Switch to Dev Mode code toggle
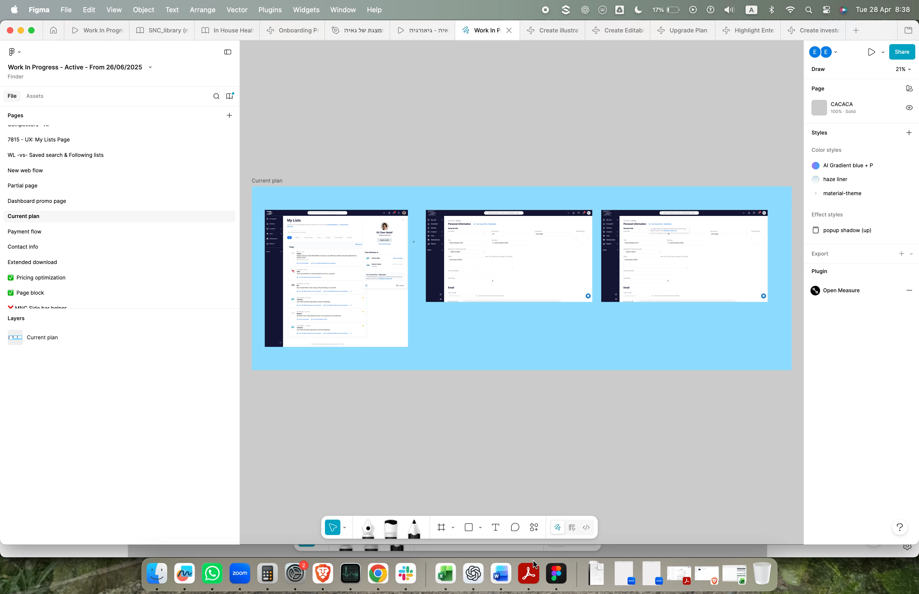The height and width of the screenshot is (594, 919). click(x=586, y=527)
